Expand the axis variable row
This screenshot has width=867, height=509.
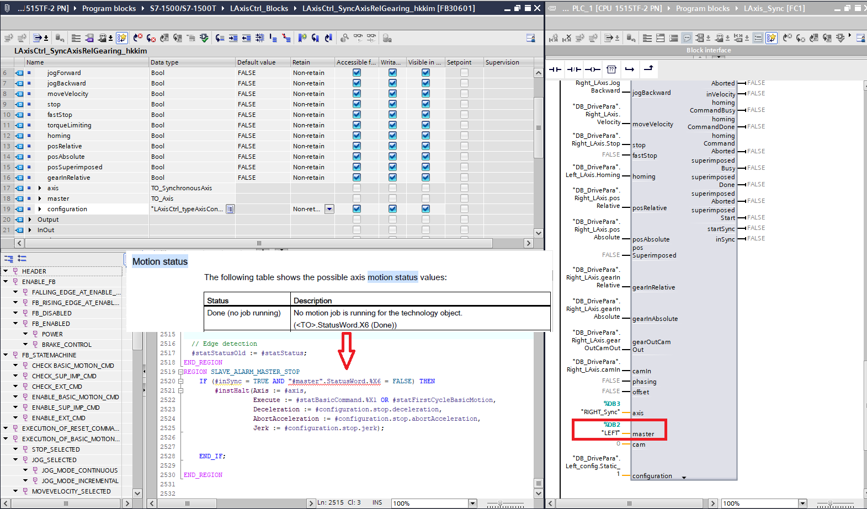pos(40,188)
